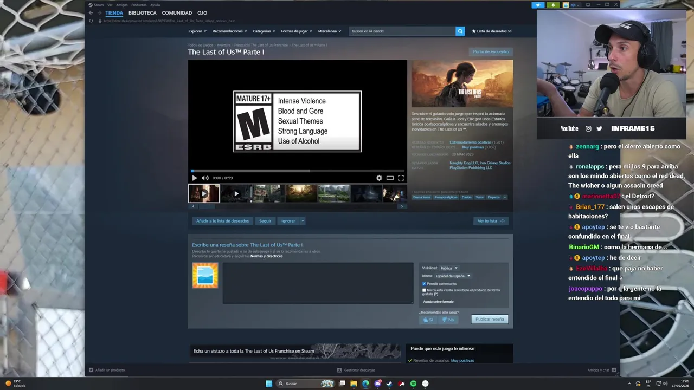Screen dimensions: 694x390
Task: Click the Añadir un producto plus icon
Action: tap(91, 370)
